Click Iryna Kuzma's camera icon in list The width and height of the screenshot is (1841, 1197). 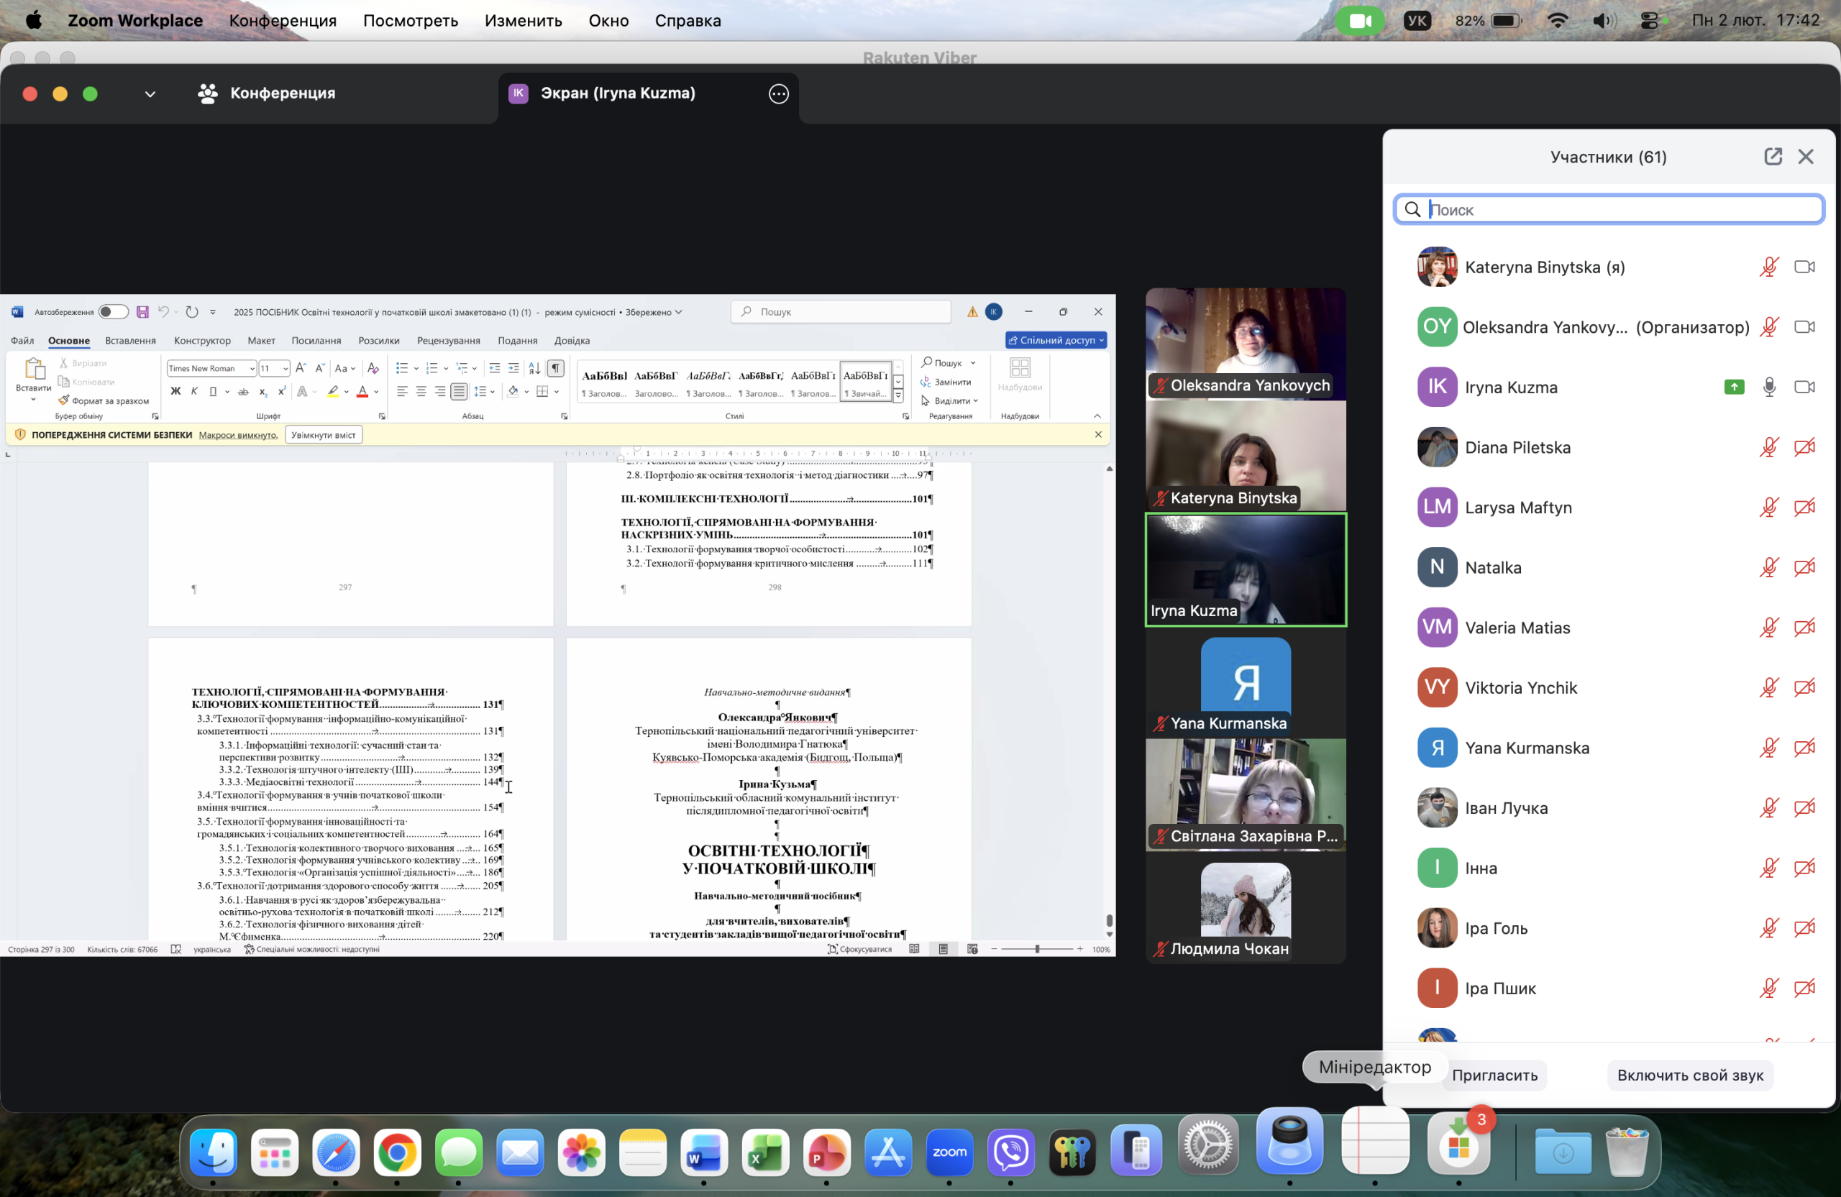pos(1804,387)
